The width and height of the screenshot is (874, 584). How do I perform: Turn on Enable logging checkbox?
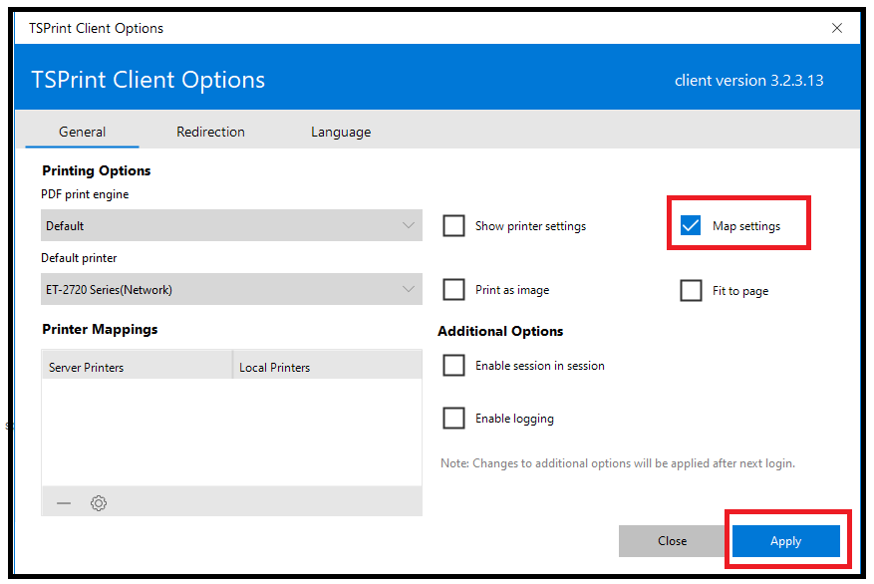point(453,418)
